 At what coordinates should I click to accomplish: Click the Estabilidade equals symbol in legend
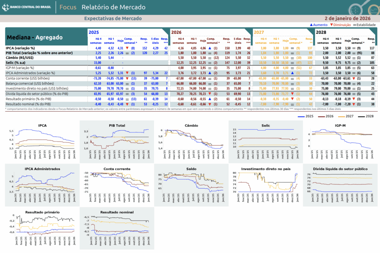[x=354, y=24]
